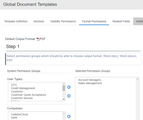Click the User Types list scrollbar thumb
143x120 pixels.
coord(64,88)
